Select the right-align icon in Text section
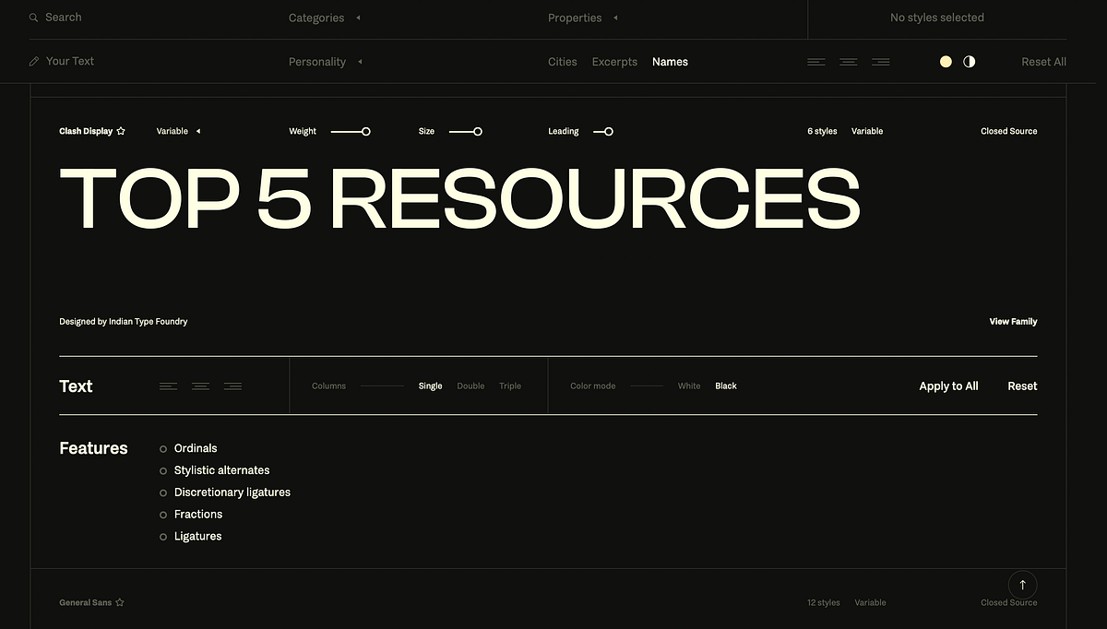Image resolution: width=1107 pixels, height=629 pixels. click(232, 386)
